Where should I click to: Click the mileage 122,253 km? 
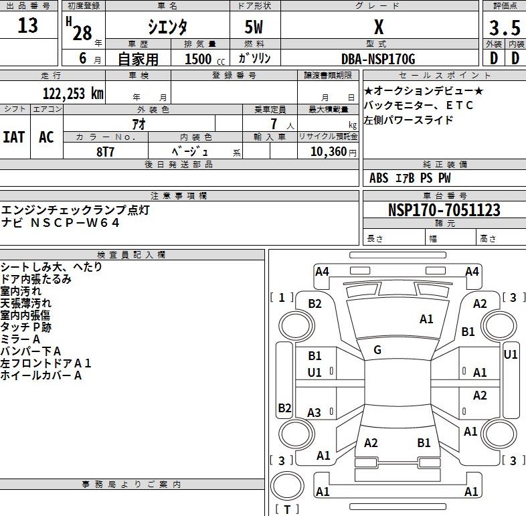73,93
